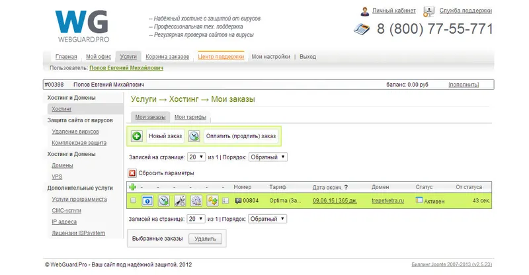This screenshot has height=275, width=529.
Task: Click the Удалить button
Action: pos(205,239)
